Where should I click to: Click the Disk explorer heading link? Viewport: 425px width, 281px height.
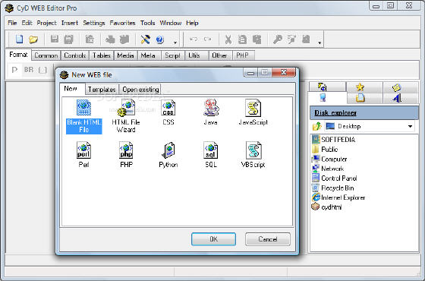click(x=335, y=113)
